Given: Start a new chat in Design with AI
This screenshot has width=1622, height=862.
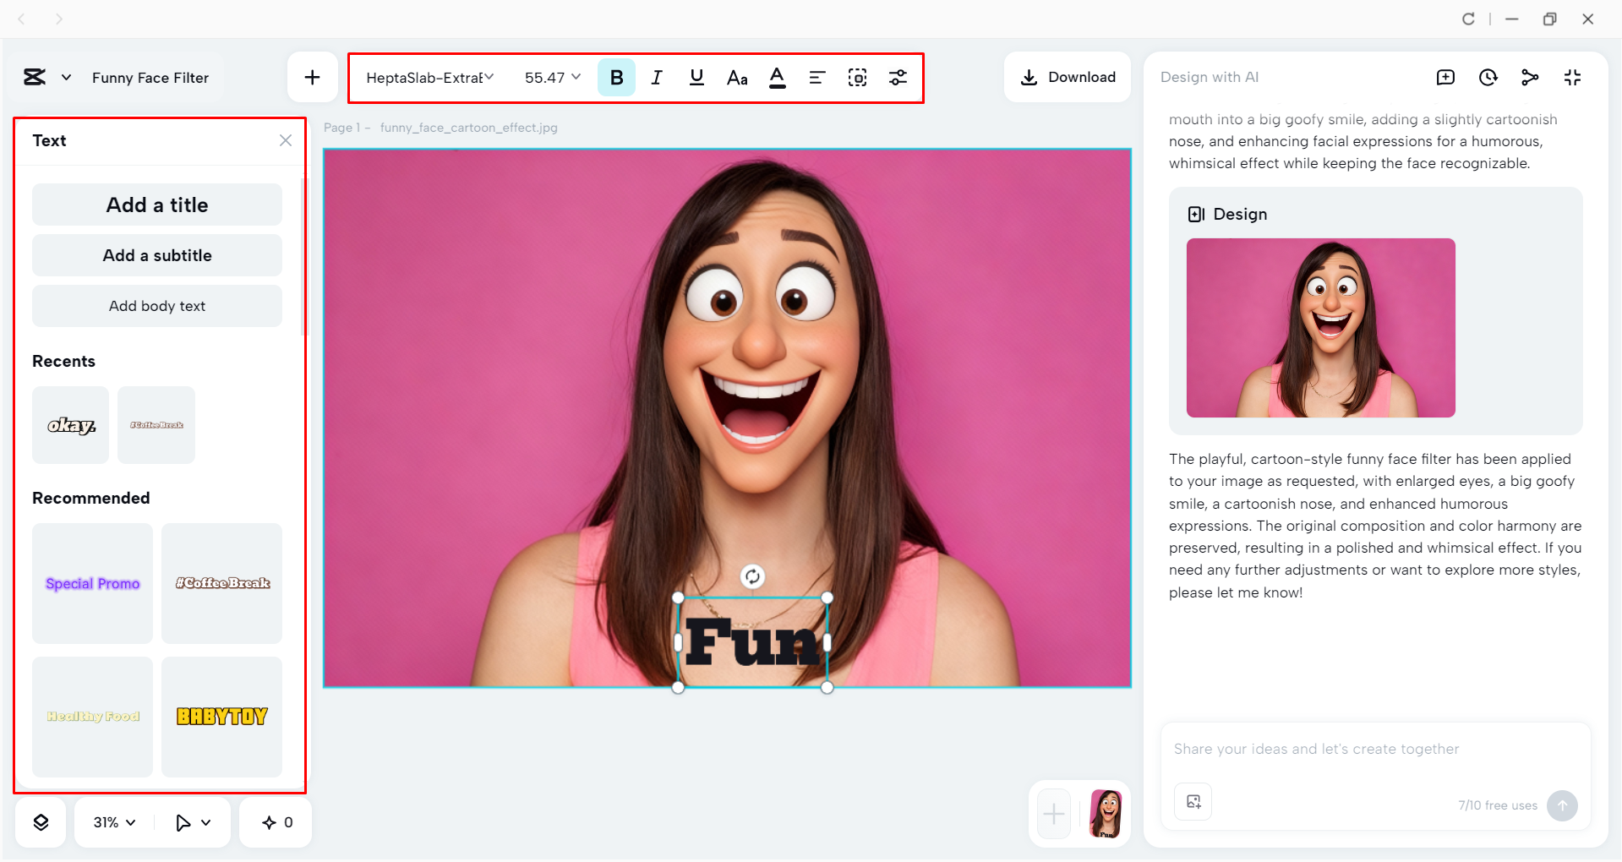Looking at the screenshot, I should point(1446,77).
